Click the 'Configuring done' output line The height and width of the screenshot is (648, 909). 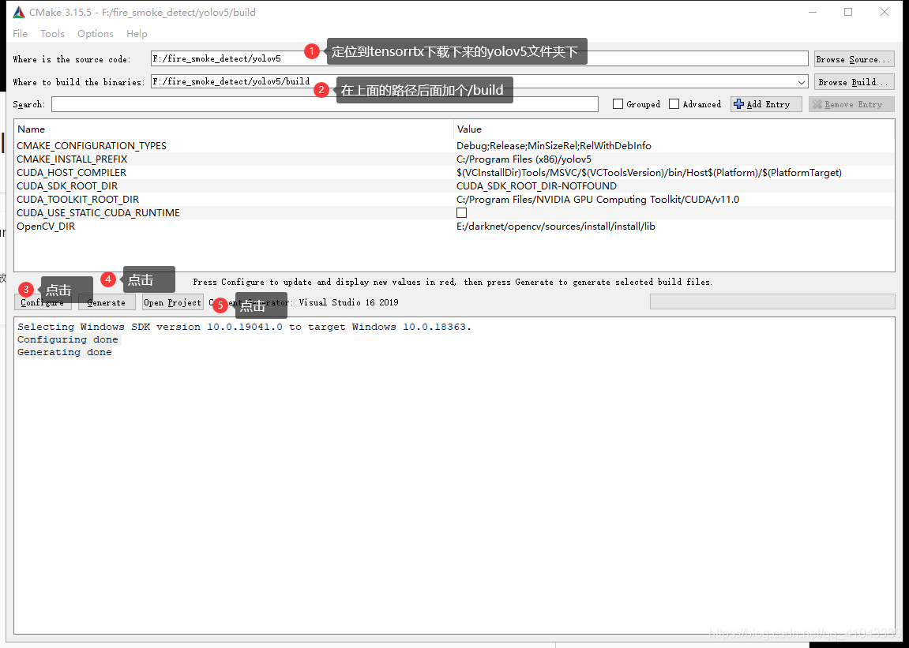click(x=68, y=339)
